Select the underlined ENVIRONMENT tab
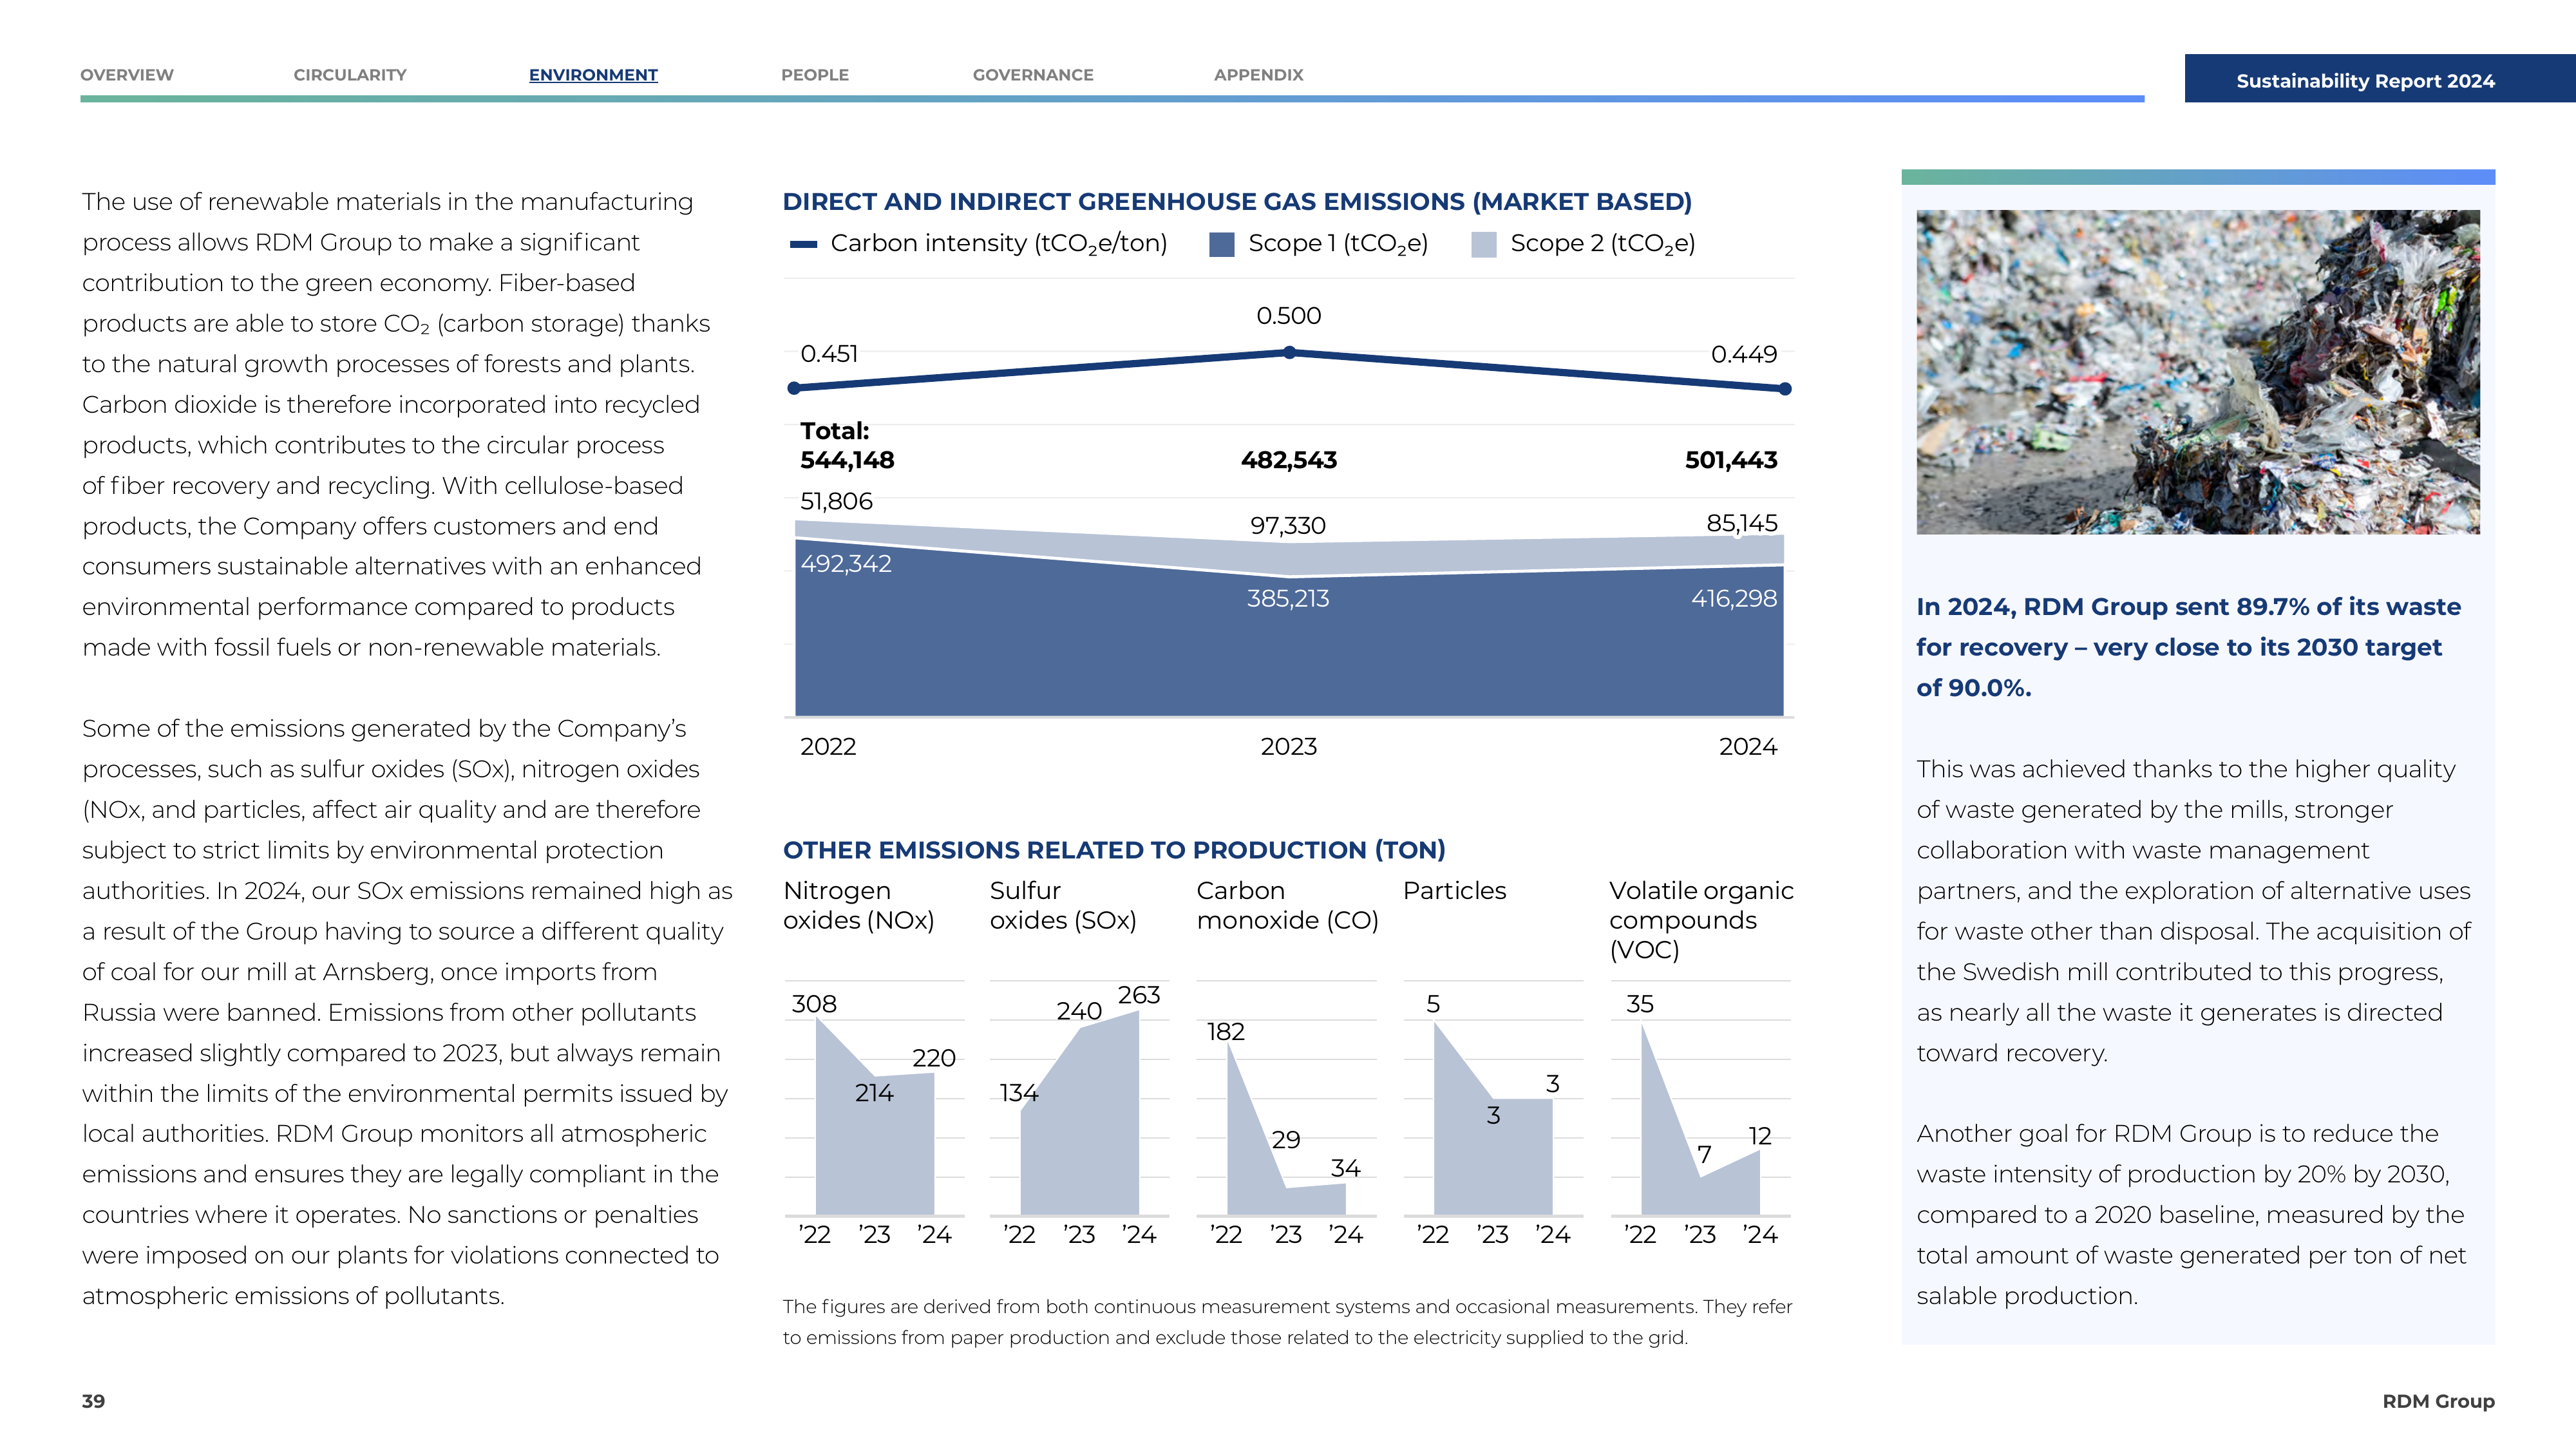 [x=593, y=75]
